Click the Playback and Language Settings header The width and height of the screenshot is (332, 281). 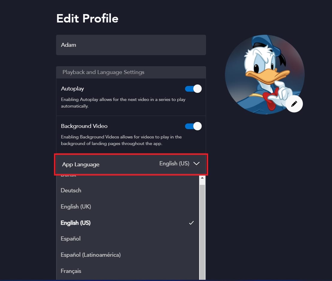103,72
